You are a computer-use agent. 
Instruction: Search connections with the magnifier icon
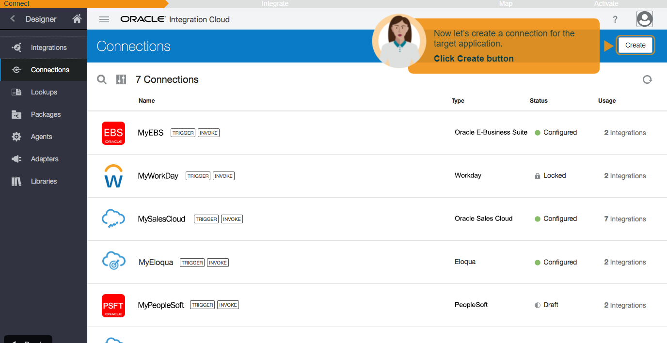(102, 79)
